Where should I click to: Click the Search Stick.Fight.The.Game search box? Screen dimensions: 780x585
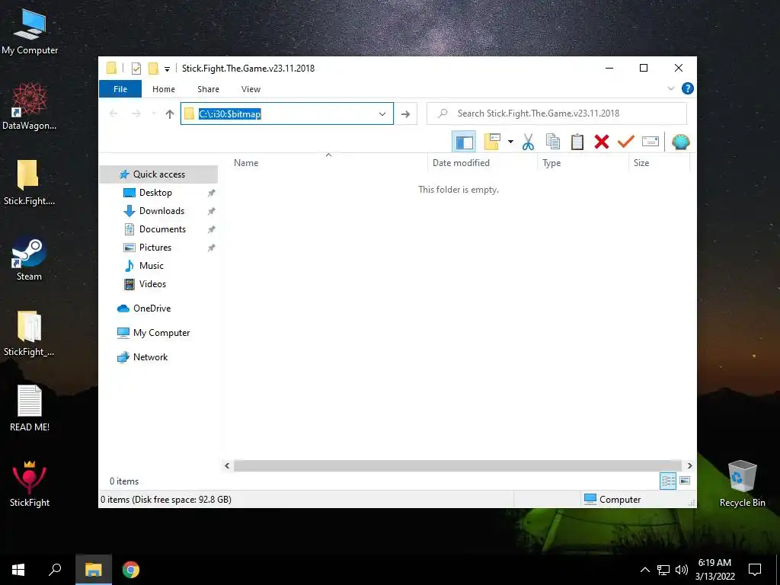[557, 113]
